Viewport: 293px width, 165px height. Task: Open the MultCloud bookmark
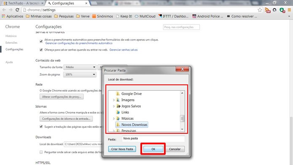click(x=145, y=16)
